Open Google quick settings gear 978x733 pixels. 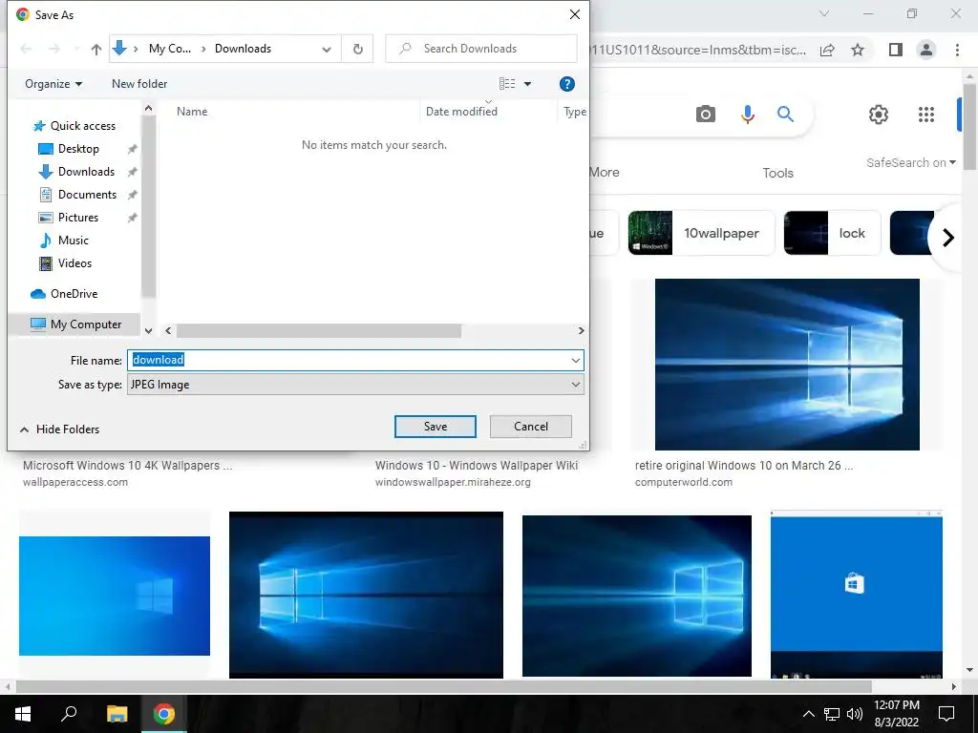point(879,115)
